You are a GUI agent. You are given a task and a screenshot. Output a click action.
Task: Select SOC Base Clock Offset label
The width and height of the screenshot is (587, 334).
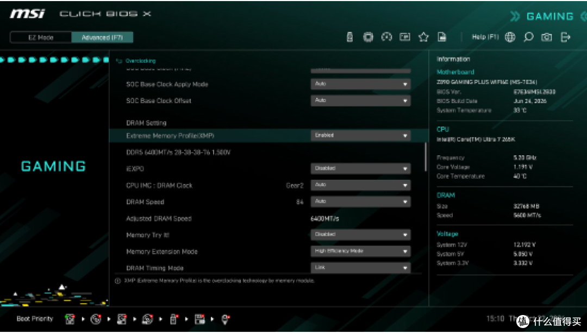(159, 100)
